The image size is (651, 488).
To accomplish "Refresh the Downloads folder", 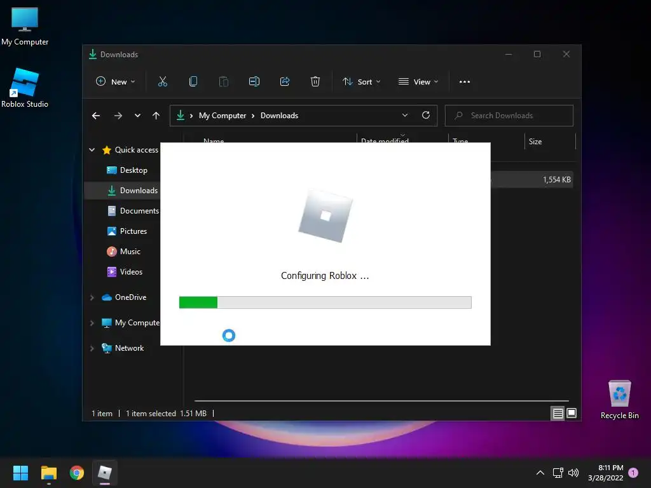I will point(426,116).
